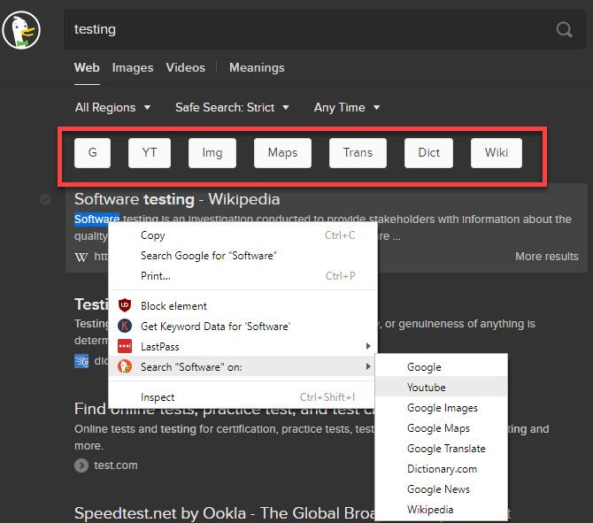The image size is (593, 523).
Task: Choose Inspect in the context menu
Action: 243,397
